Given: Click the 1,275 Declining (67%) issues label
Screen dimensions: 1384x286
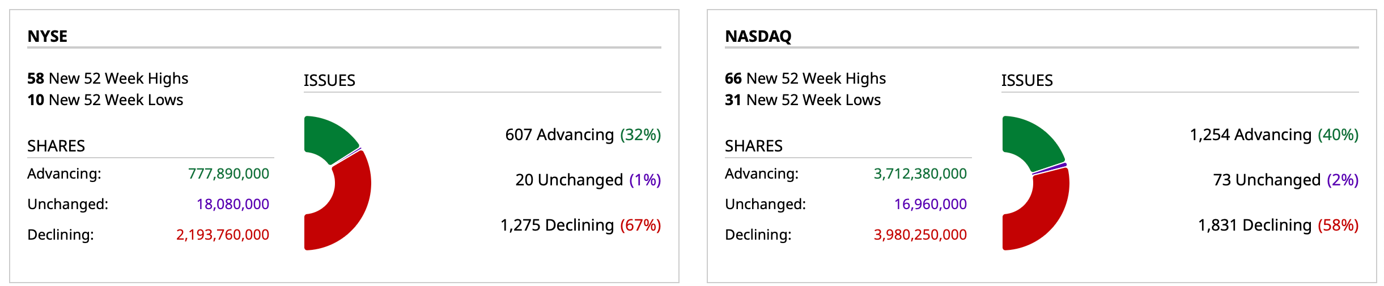Looking at the screenshot, I should (x=580, y=225).
